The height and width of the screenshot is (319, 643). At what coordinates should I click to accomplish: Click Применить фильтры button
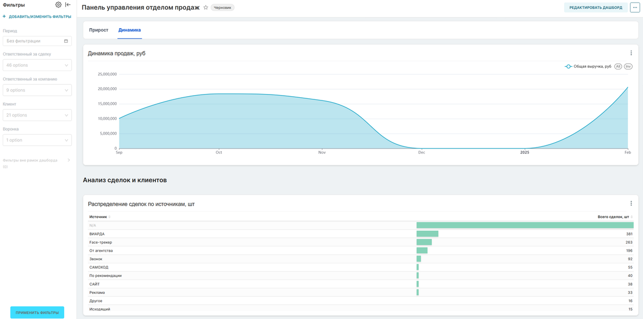(38, 312)
